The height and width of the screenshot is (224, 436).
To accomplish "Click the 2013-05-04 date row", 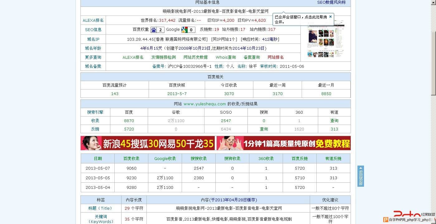I will (98, 187).
